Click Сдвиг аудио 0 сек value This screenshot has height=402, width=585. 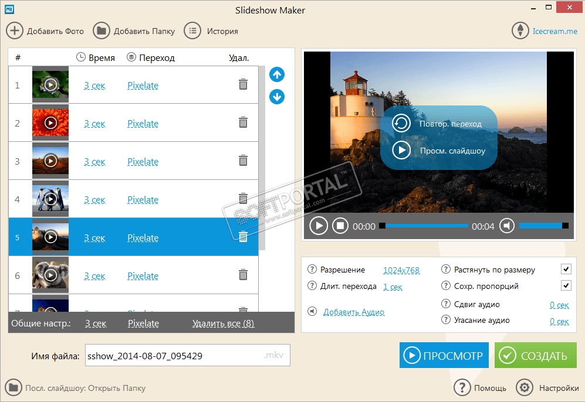(x=559, y=305)
